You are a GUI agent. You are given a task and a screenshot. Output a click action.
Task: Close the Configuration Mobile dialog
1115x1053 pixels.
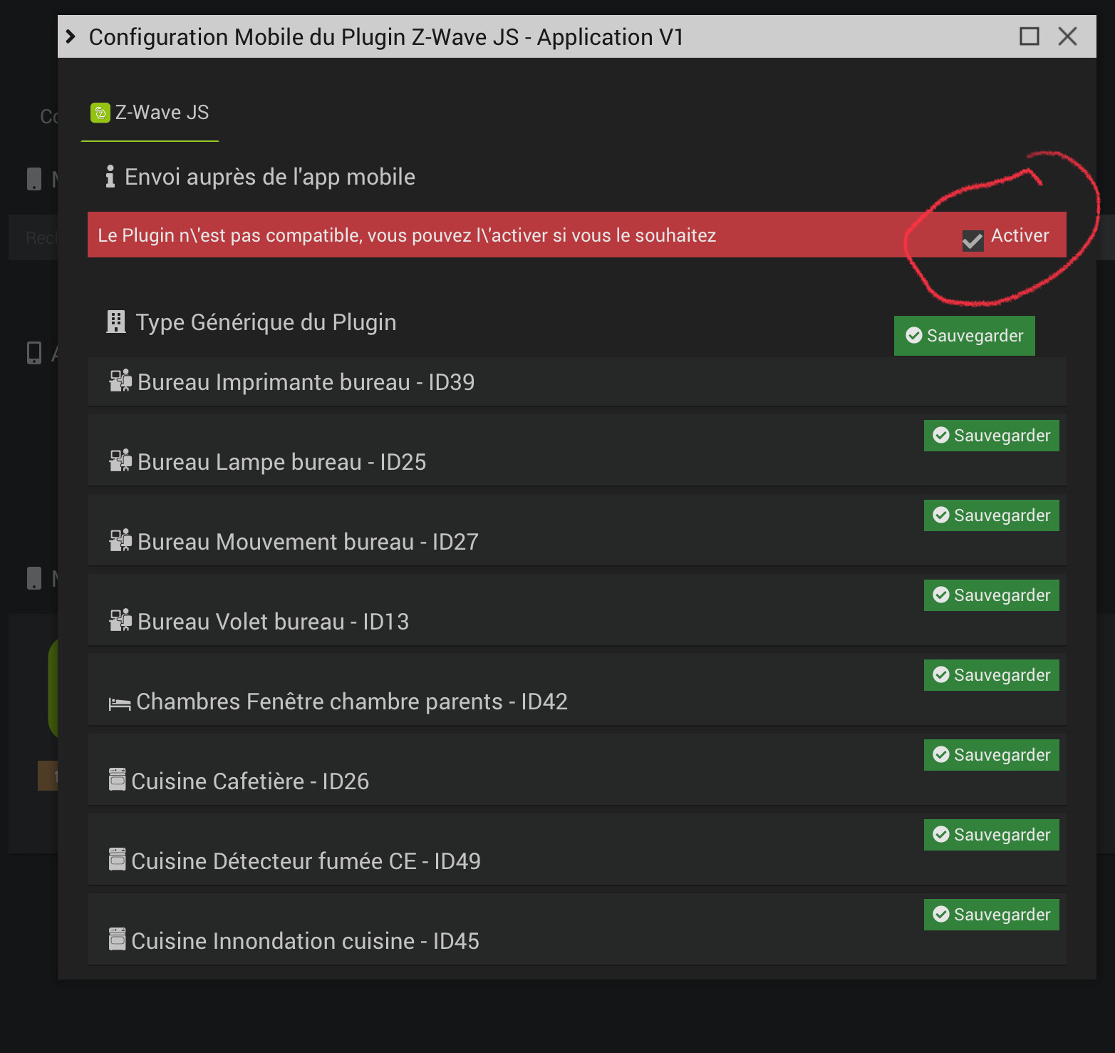(1067, 36)
